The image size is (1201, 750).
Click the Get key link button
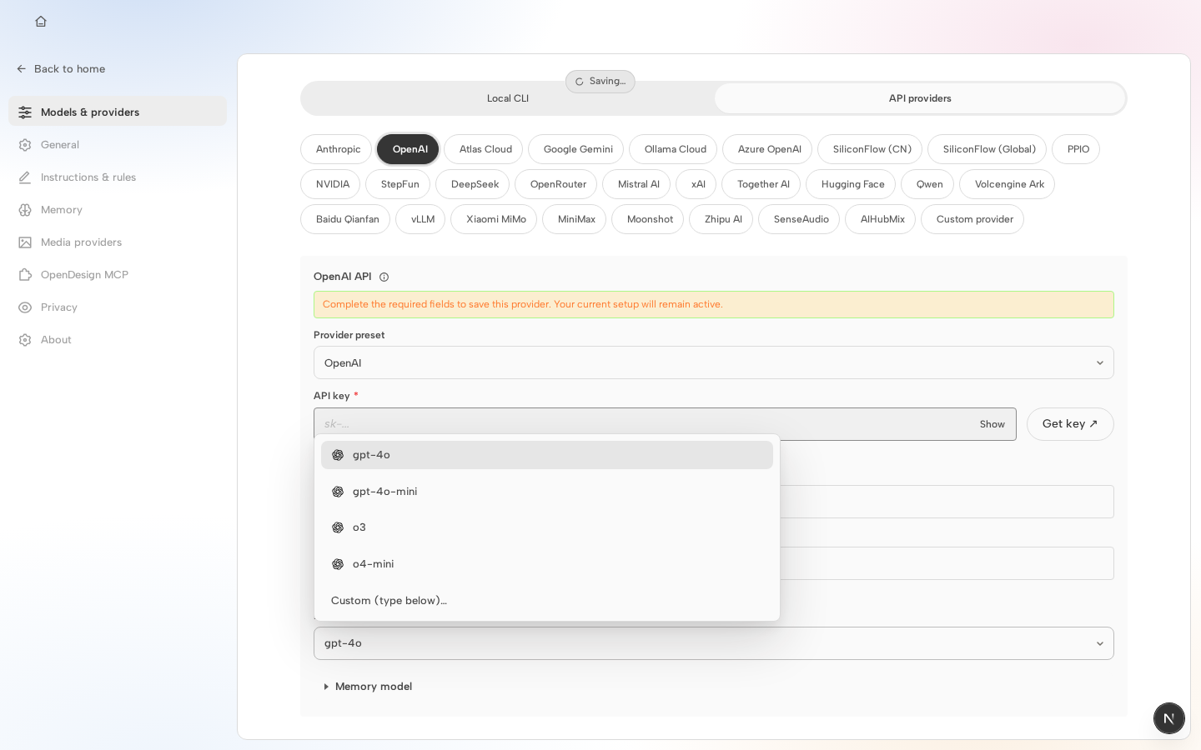1070,424
